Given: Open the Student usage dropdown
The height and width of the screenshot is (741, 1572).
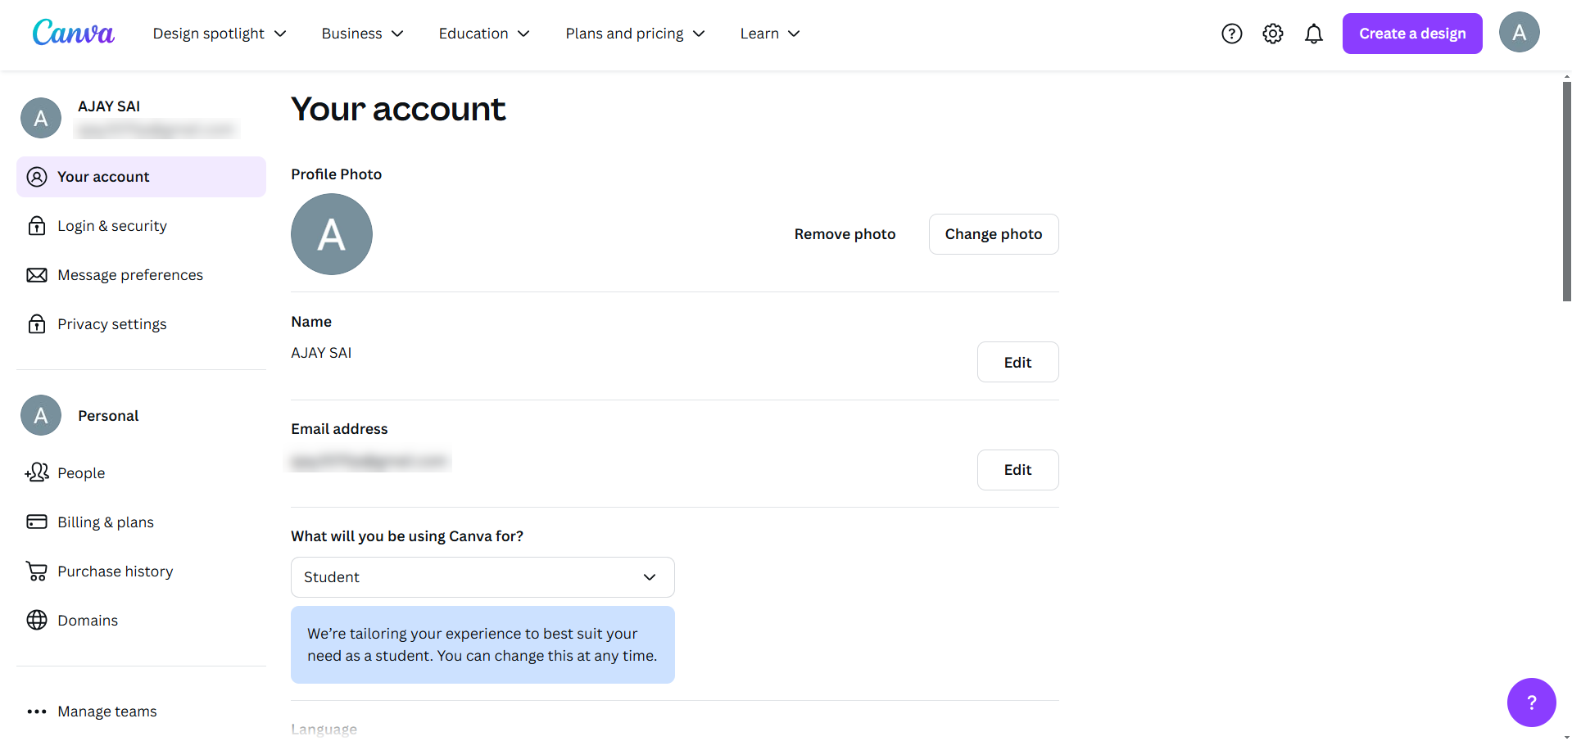Looking at the screenshot, I should coord(482,577).
